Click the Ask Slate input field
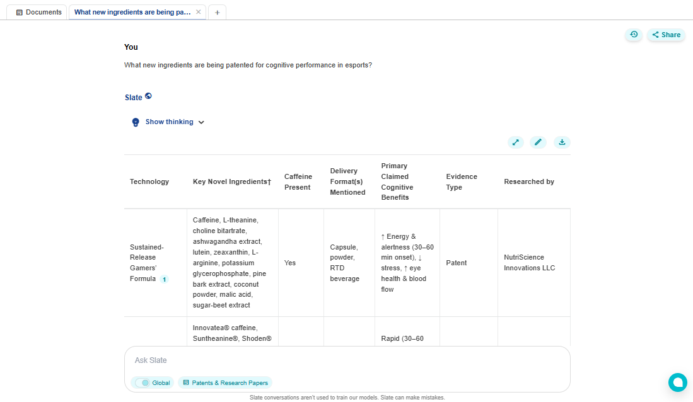This screenshot has width=693, height=402. tap(347, 360)
